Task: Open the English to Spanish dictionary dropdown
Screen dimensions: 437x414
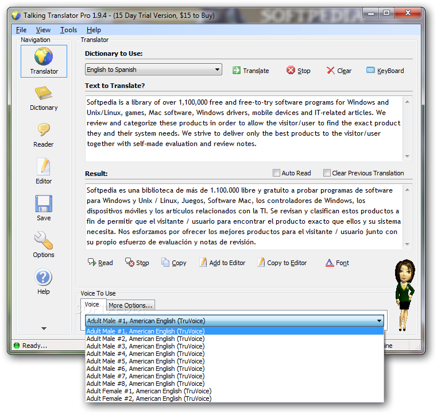Action: tap(153, 70)
